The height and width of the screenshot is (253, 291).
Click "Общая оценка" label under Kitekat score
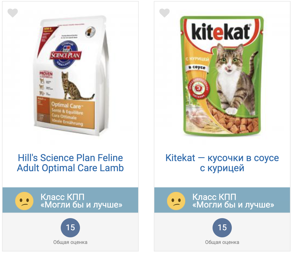pyautogui.click(x=222, y=242)
